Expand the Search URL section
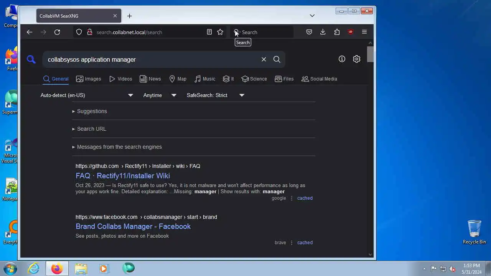491x276 pixels. click(x=89, y=129)
